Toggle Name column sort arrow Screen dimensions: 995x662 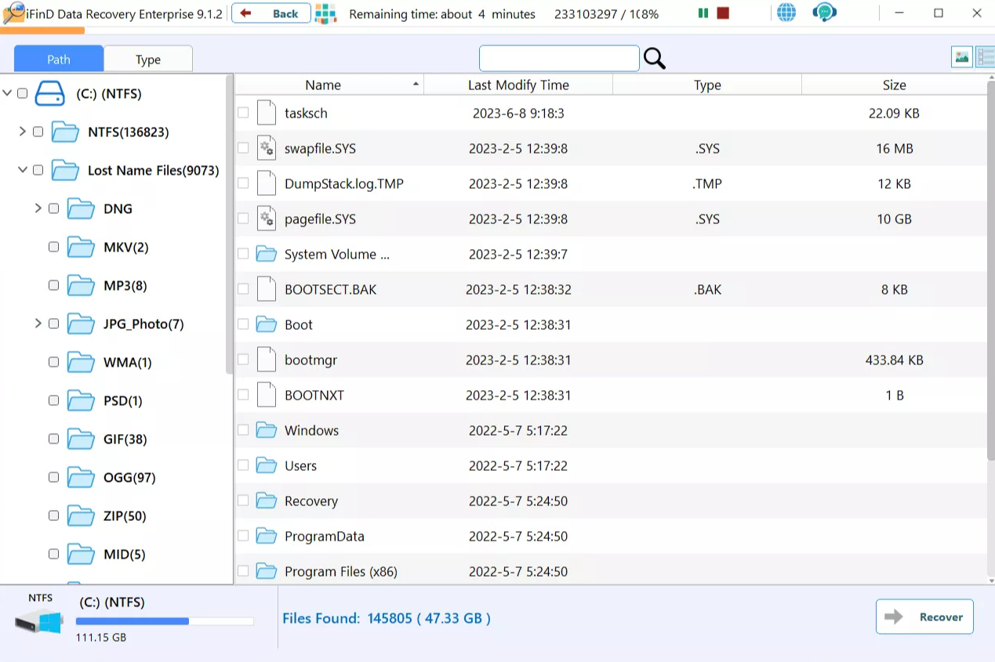pyautogui.click(x=416, y=84)
